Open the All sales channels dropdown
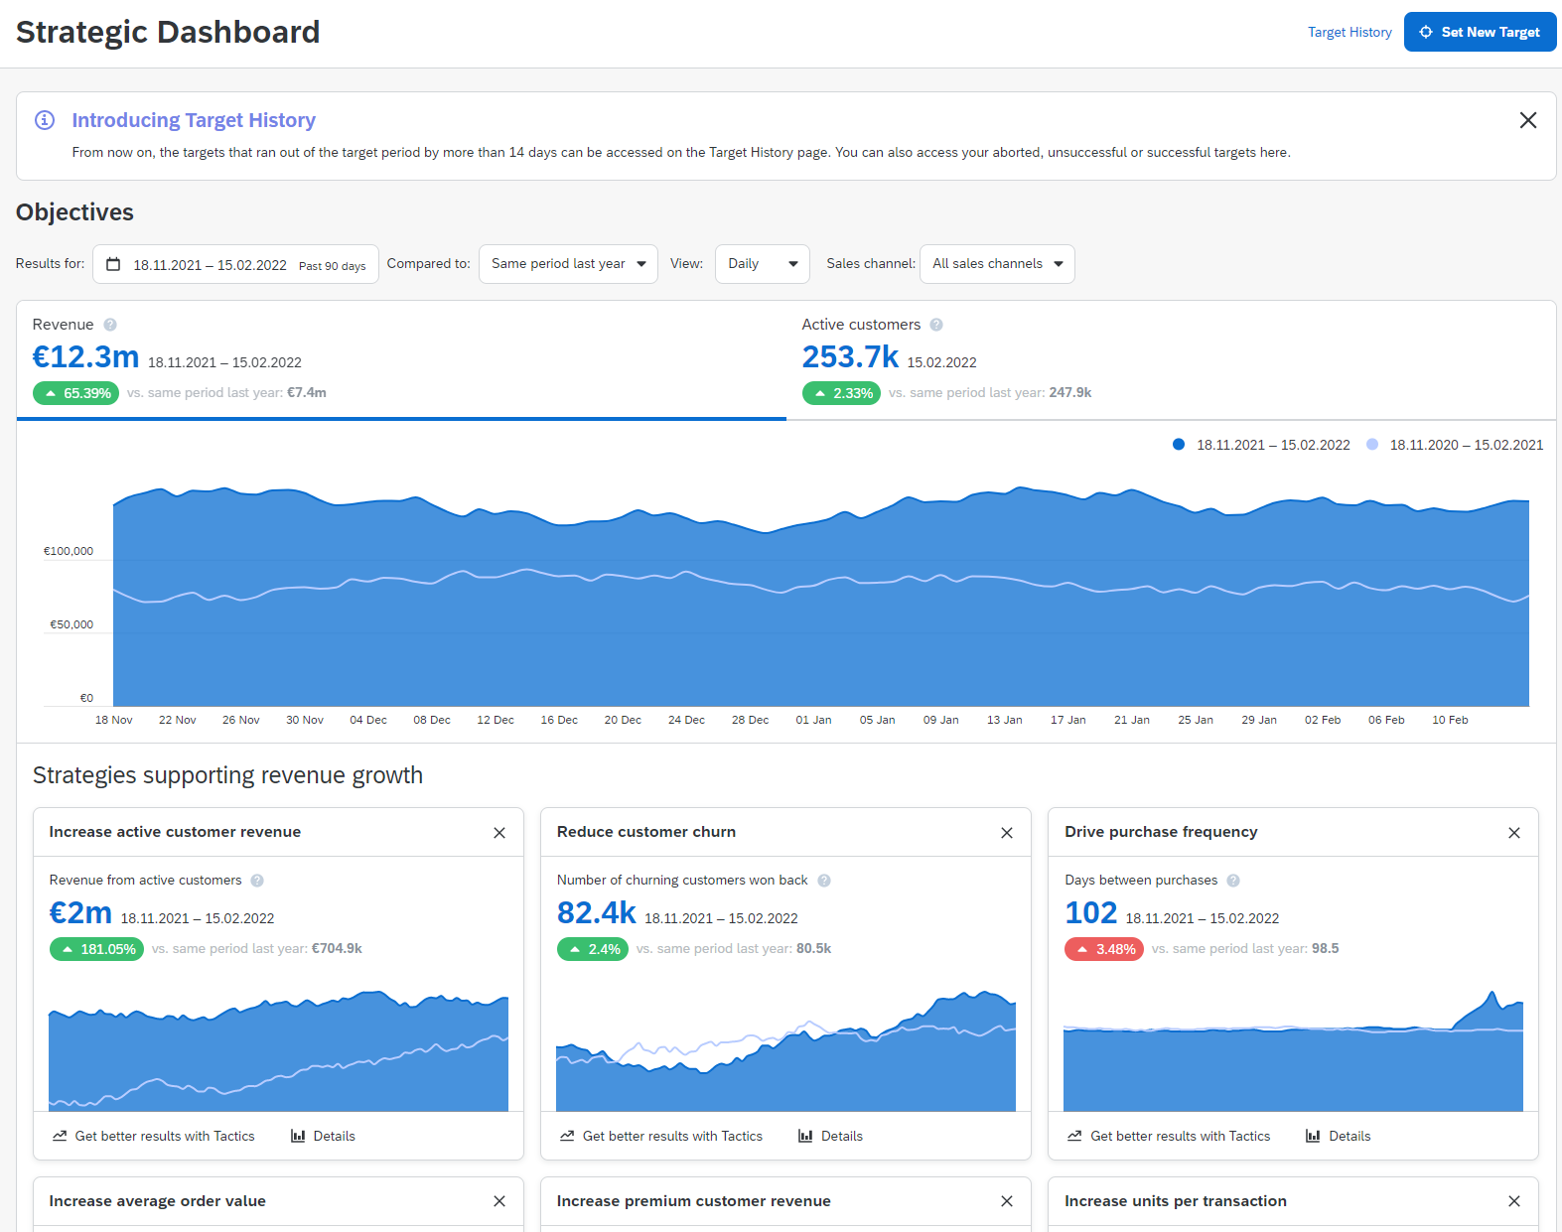 coord(997,264)
